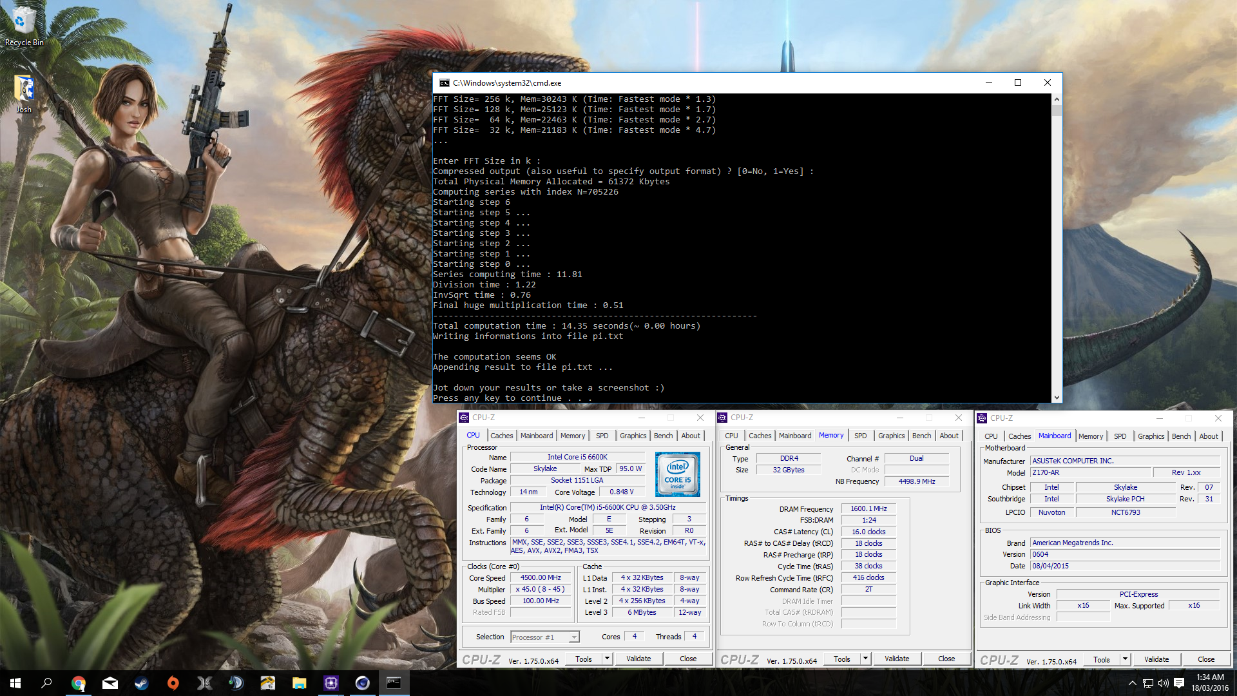Click the CPU-Z icon in the Memory window title bar
The height and width of the screenshot is (696, 1237).
point(722,418)
